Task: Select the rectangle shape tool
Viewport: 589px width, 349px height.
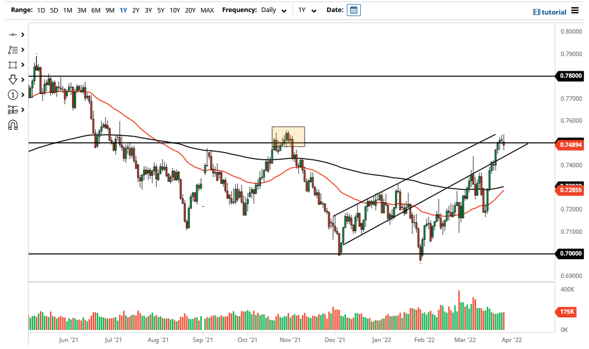Action: tap(14, 65)
